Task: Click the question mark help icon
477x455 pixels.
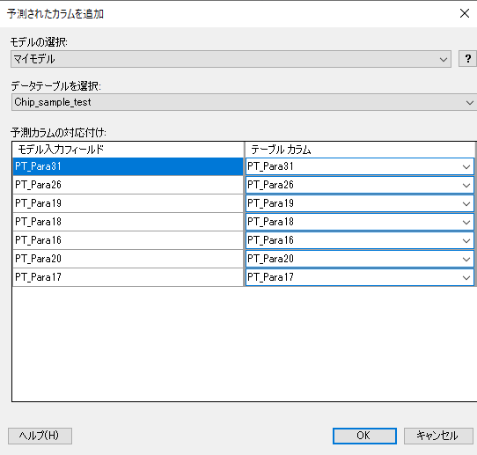Action: pyautogui.click(x=467, y=59)
